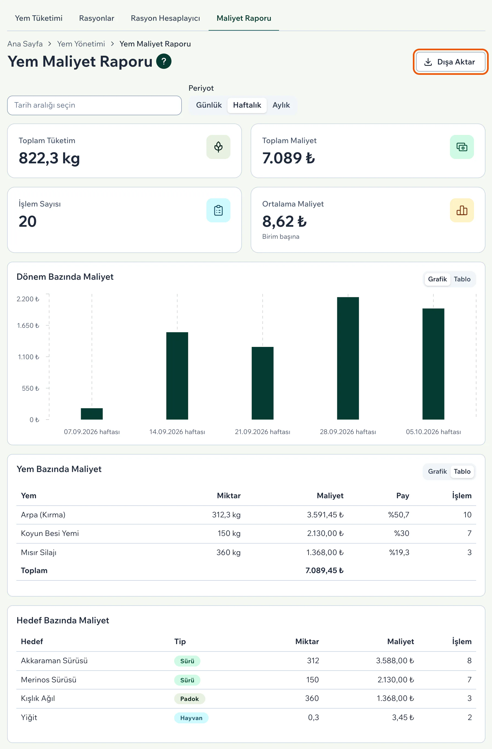Click the 21.09.2026 haftası bar
Image resolution: width=492 pixels, height=749 pixels.
[262, 383]
